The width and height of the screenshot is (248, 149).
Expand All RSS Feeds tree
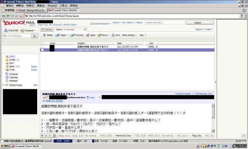pyautogui.click(x=3, y=85)
